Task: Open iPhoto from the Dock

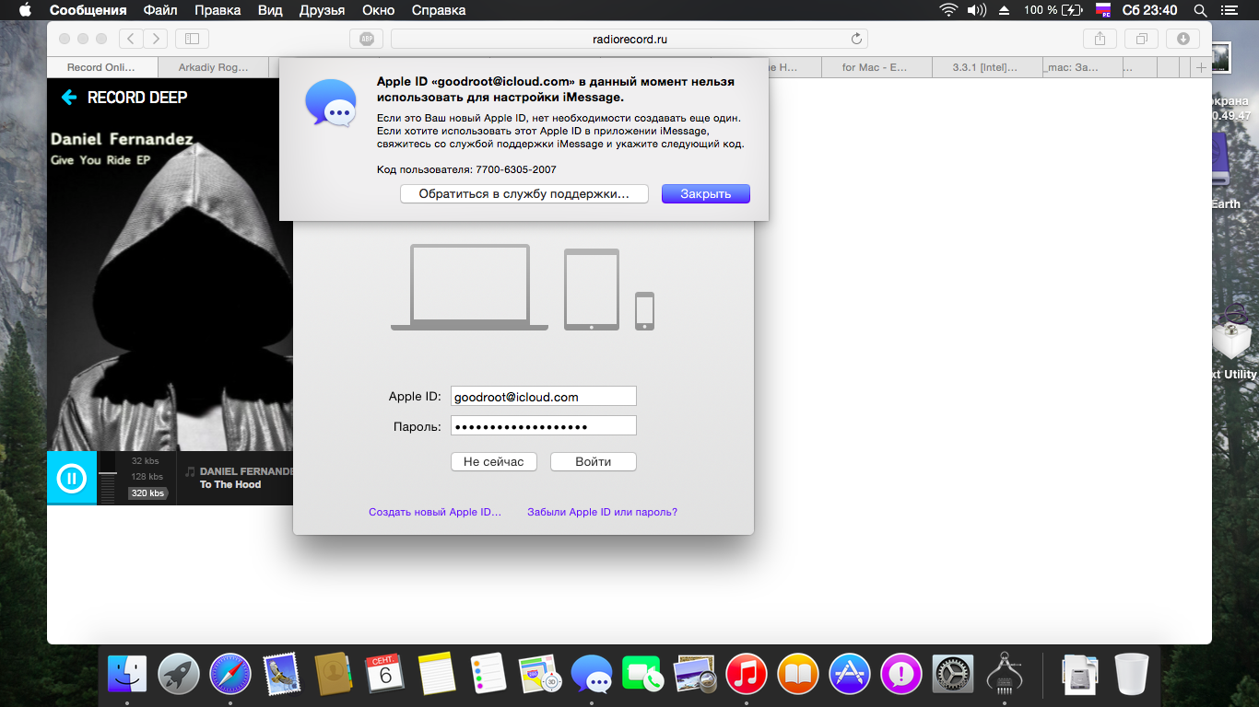Action: [x=695, y=674]
